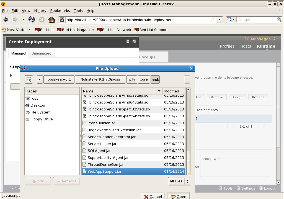Open the All Files filter dropdown
The image size is (284, 199).
pyautogui.click(x=179, y=181)
